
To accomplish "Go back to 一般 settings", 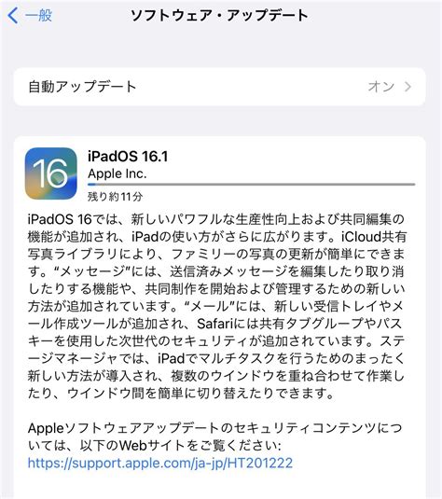I will coord(30,16).
